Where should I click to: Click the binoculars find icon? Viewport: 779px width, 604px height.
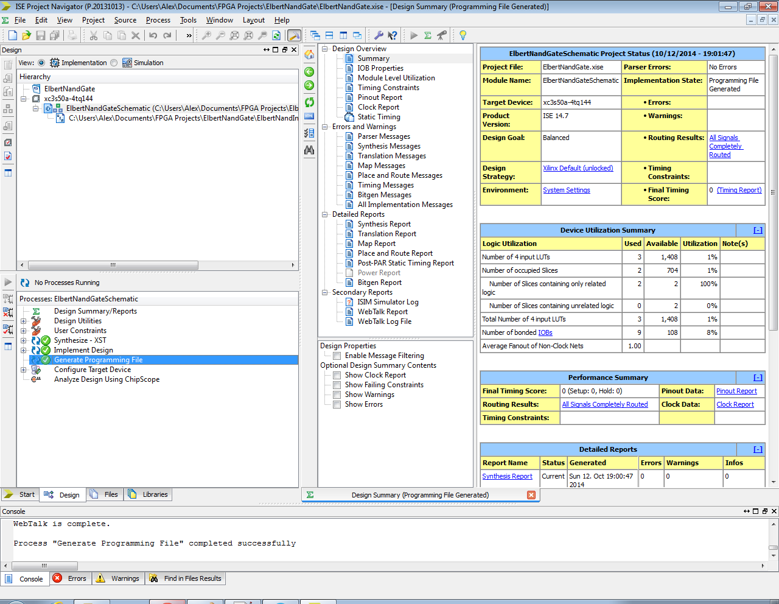coord(309,150)
